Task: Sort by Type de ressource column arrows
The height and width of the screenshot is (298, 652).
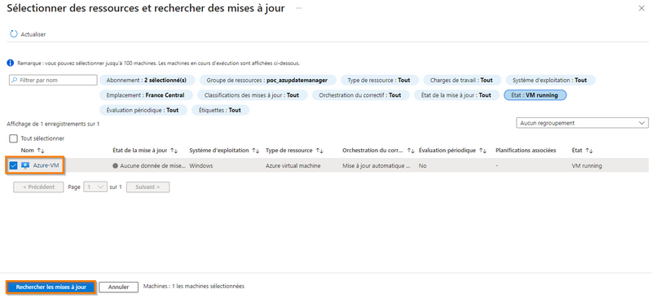Action: [319, 151]
